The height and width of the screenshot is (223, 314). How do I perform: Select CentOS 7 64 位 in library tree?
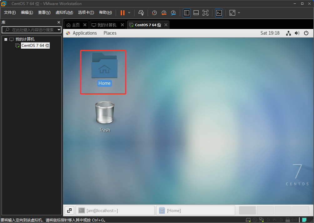click(x=35, y=46)
